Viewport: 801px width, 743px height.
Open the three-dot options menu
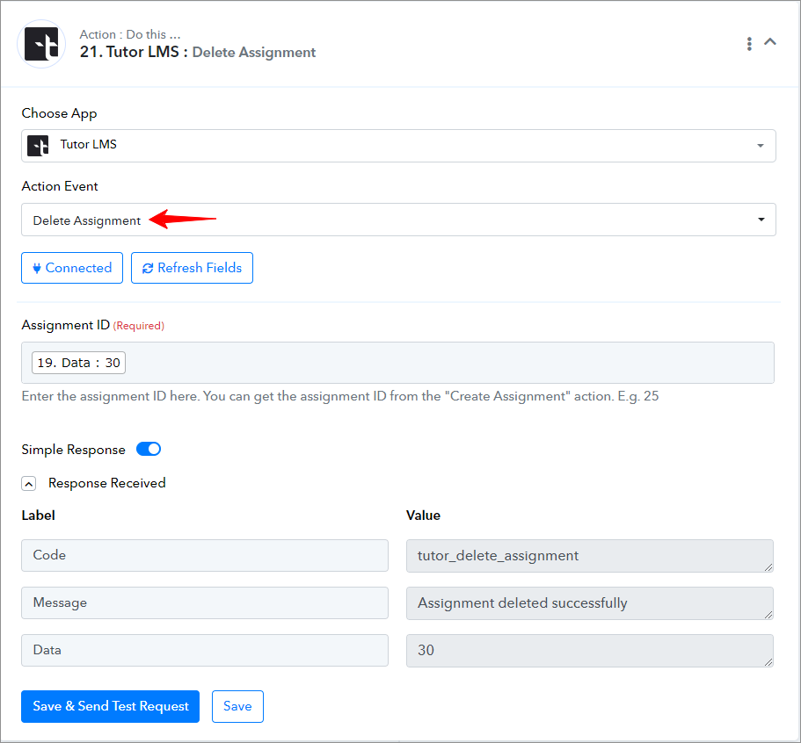(749, 44)
